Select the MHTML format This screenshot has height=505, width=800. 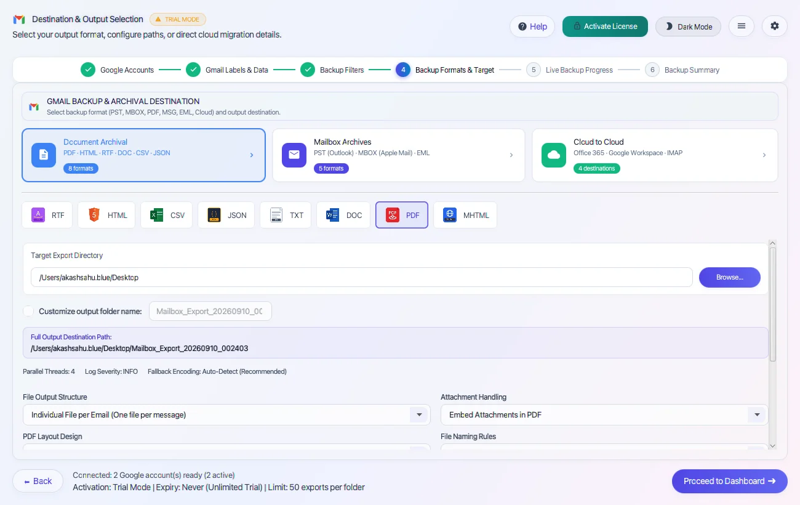pos(465,215)
